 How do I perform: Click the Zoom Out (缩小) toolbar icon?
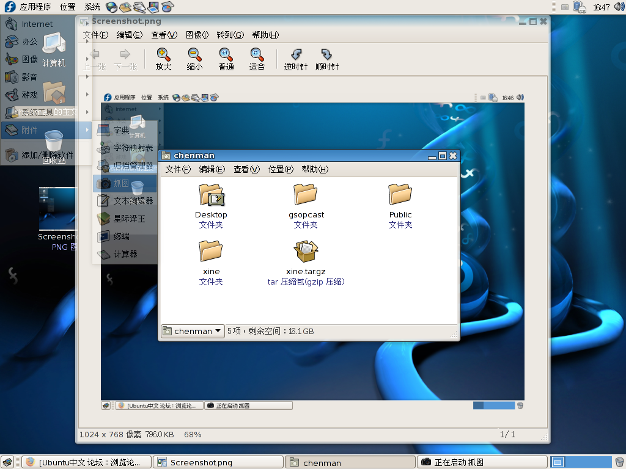pos(194,59)
